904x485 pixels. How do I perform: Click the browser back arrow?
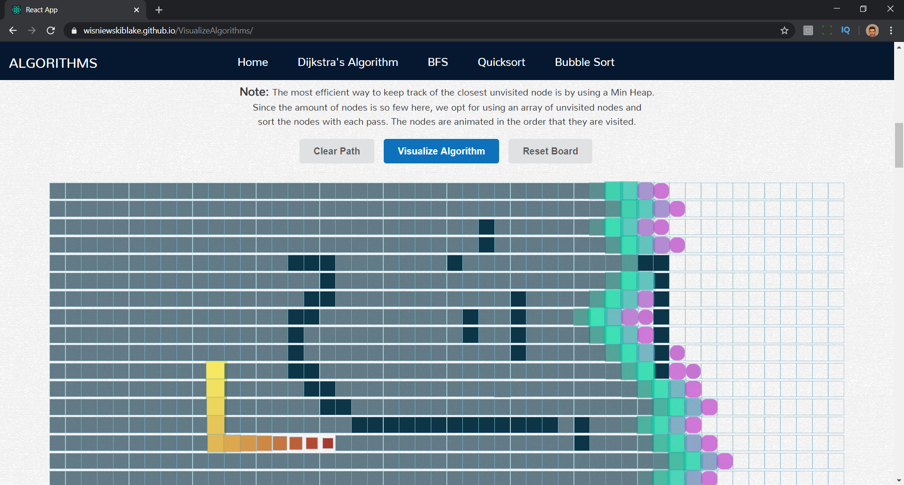(x=13, y=31)
